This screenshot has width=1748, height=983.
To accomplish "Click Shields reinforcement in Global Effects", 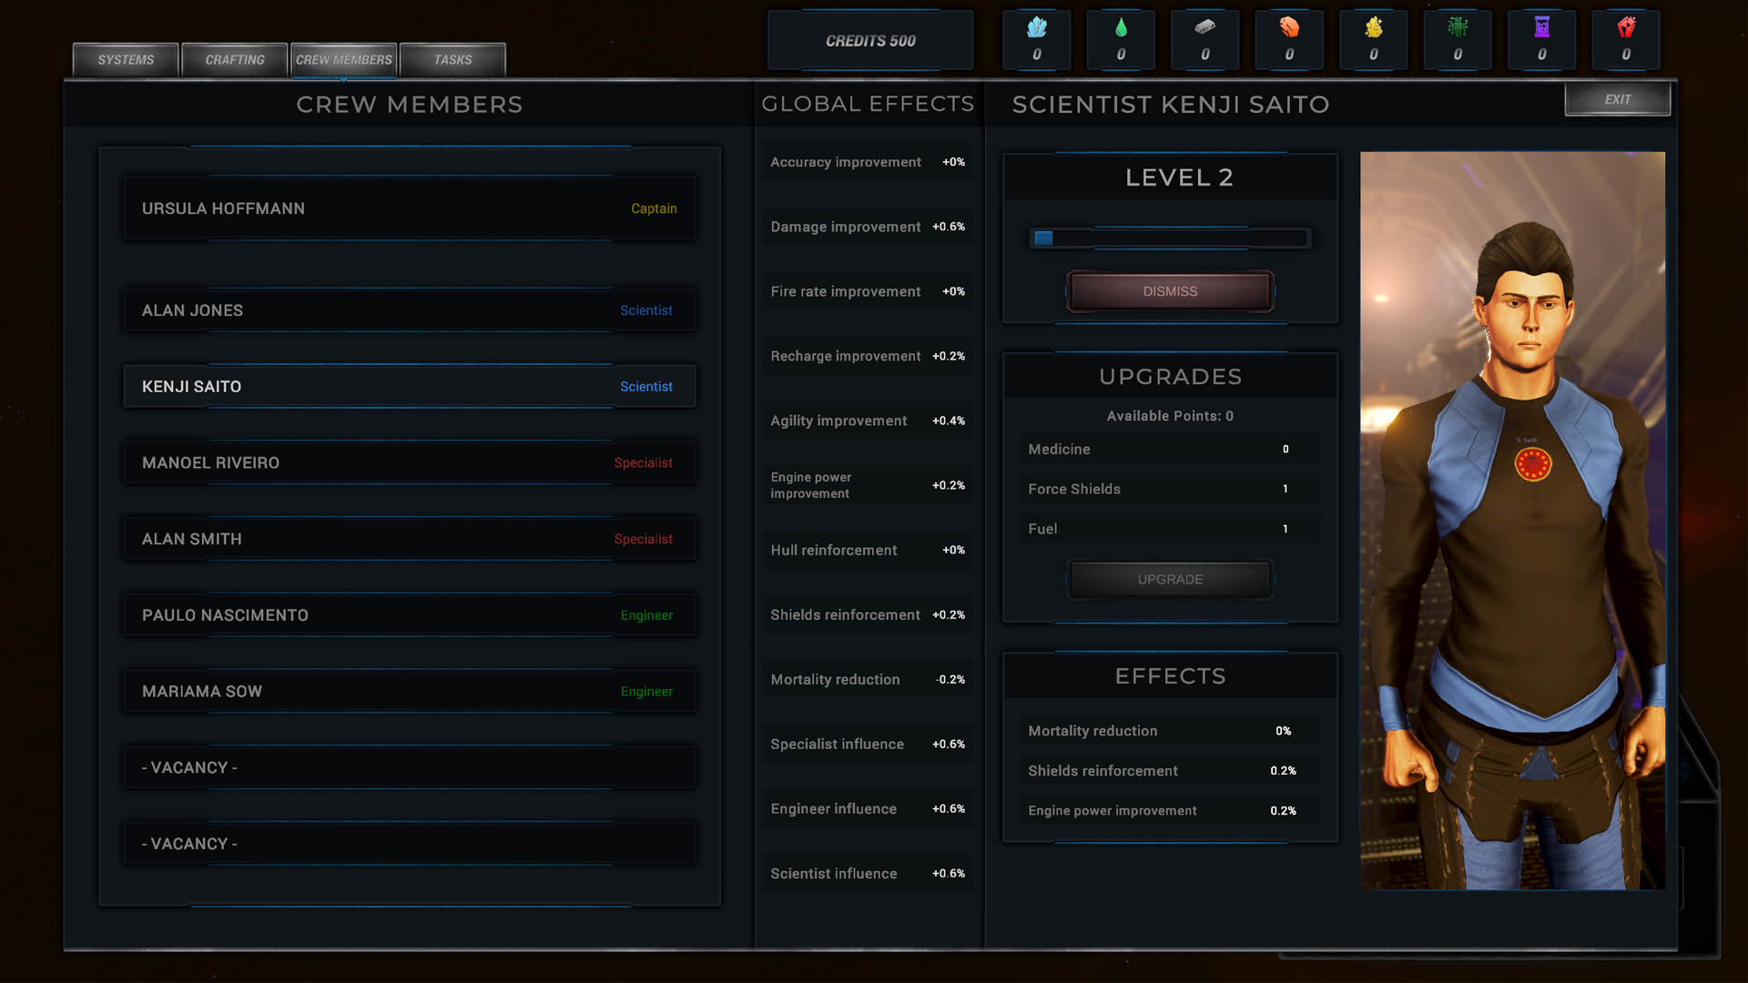I will tap(868, 614).
